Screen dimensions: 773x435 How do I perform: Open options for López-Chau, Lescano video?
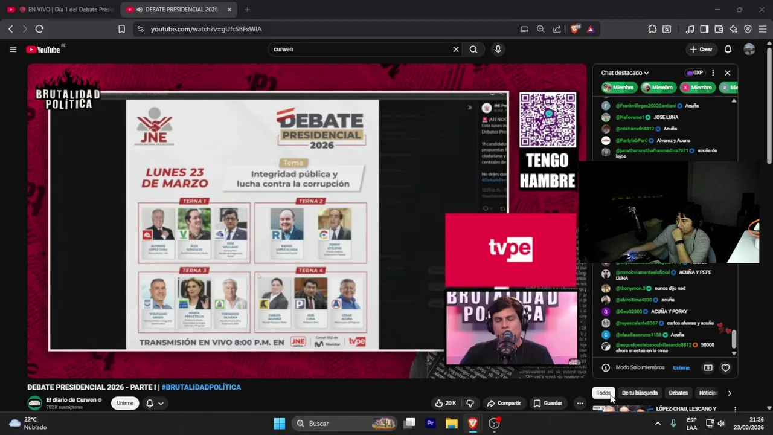735,409
